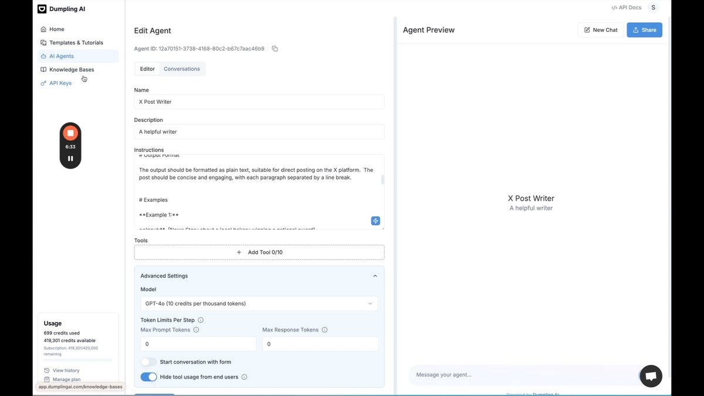Switch to the Conversations tab
The height and width of the screenshot is (396, 704).
[182, 69]
